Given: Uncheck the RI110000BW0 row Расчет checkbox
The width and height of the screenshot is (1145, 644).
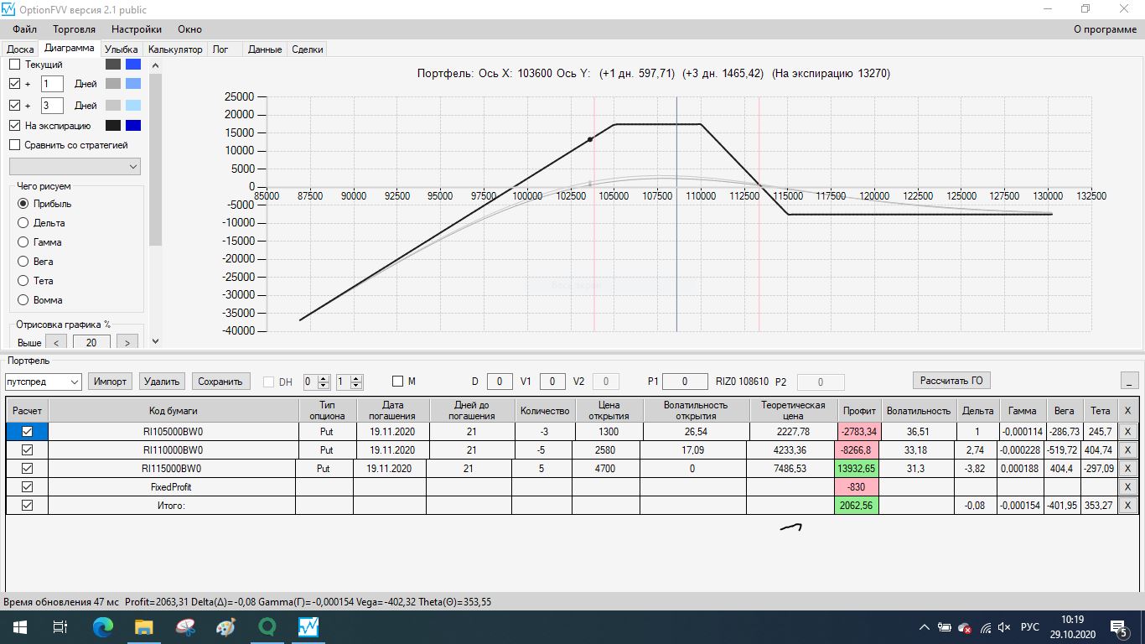Looking at the screenshot, I should pyautogui.click(x=28, y=450).
